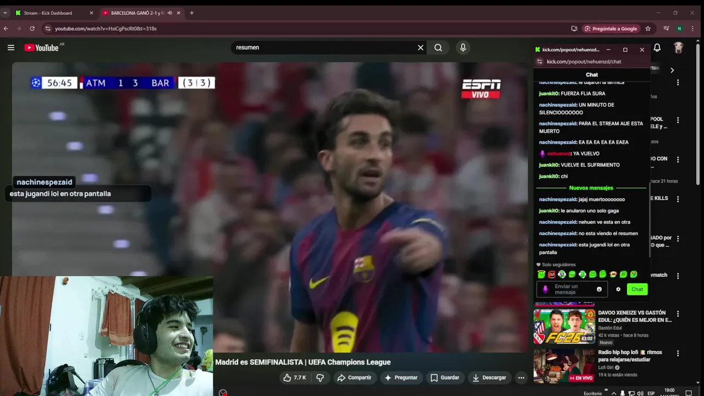This screenshot has width=704, height=396.
Task: Select the Chat header tab in Kick popout
Action: (x=592, y=75)
